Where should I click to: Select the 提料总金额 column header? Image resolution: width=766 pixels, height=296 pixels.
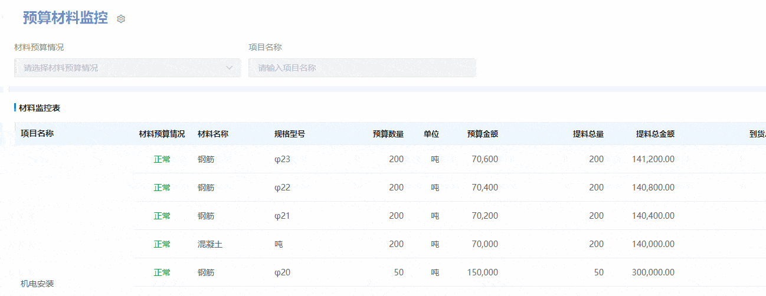pos(655,134)
